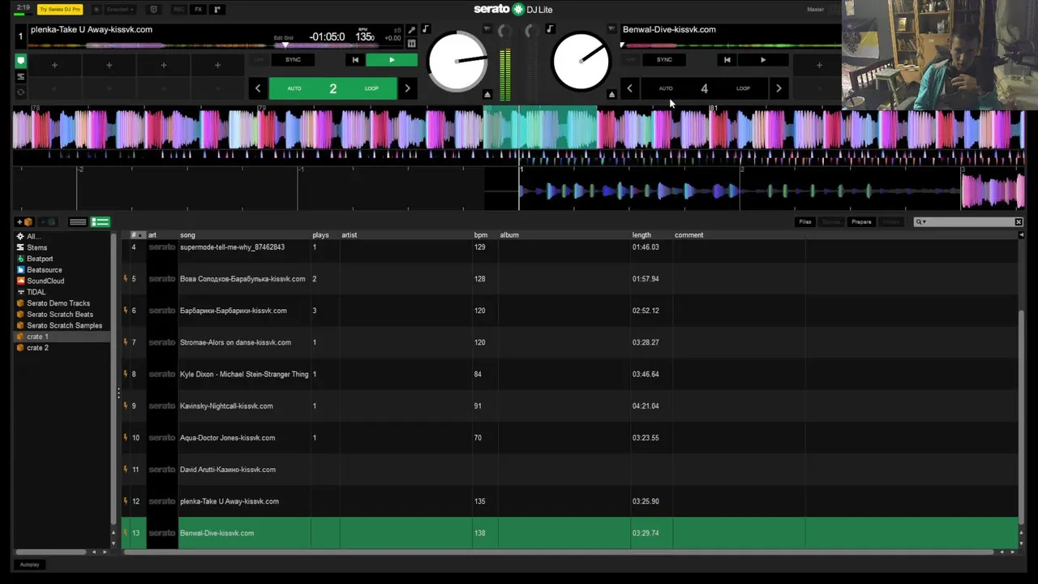Clear the library search with the X icon
The width and height of the screenshot is (1038, 584).
click(x=1019, y=221)
